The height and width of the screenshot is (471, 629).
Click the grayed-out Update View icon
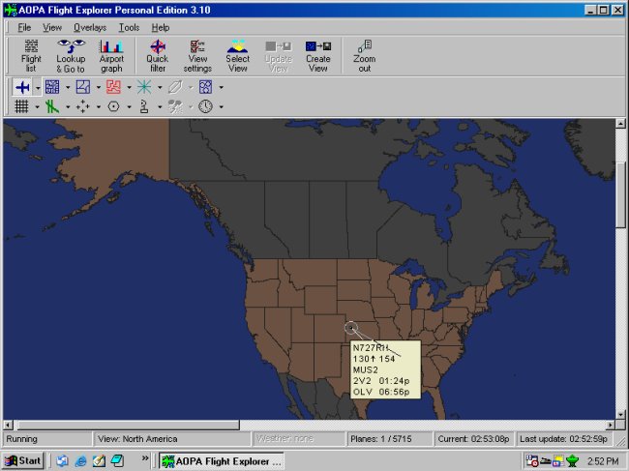(x=278, y=56)
